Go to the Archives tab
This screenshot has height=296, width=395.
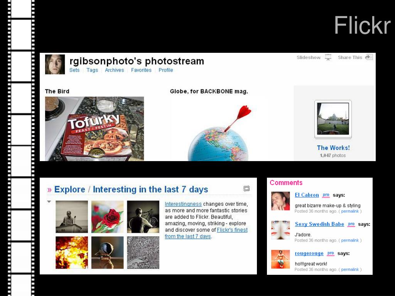point(114,70)
